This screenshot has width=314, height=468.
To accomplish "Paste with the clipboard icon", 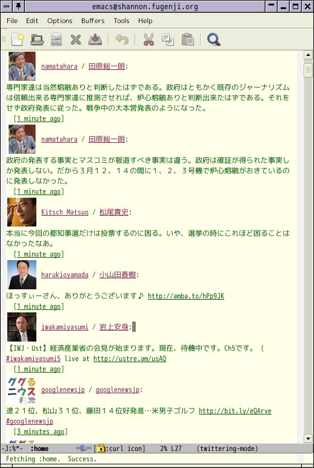I will (188, 40).
